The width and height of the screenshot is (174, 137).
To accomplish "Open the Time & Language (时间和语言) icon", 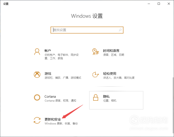I will point(96,52).
